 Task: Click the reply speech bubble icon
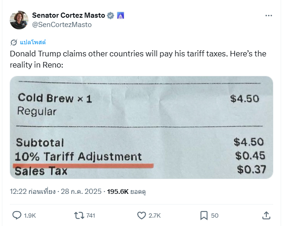coord(16,215)
